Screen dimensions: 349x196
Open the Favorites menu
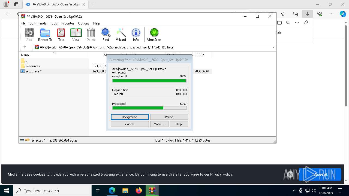[68, 23]
